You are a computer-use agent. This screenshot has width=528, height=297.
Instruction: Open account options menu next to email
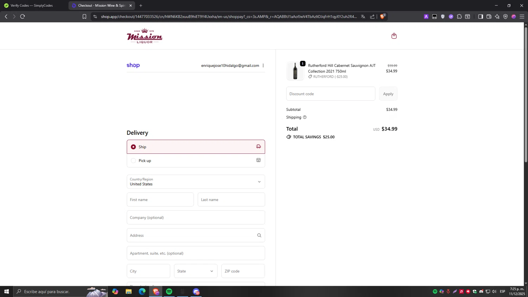tap(263, 65)
